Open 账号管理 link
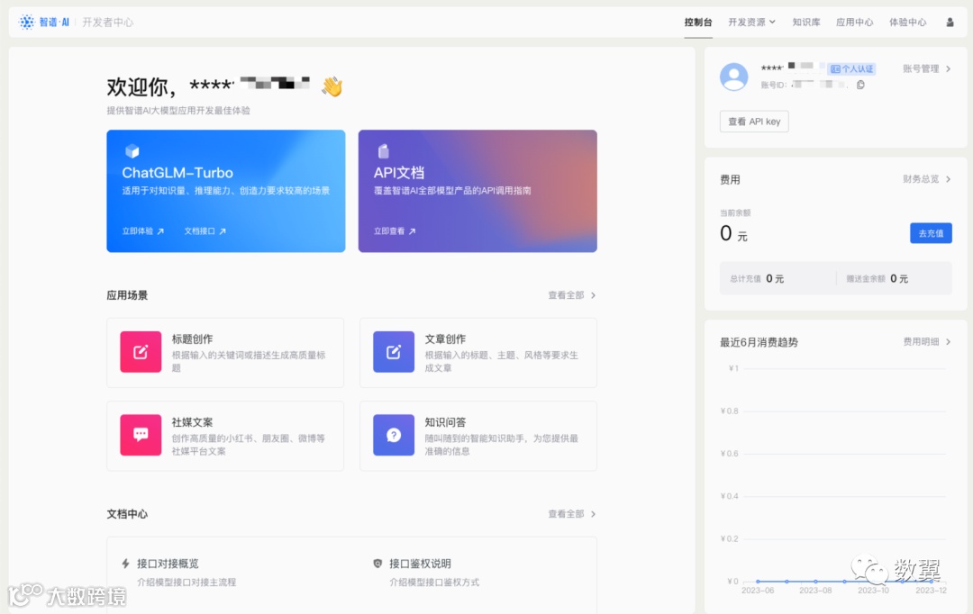This screenshot has width=973, height=614. 926,68
